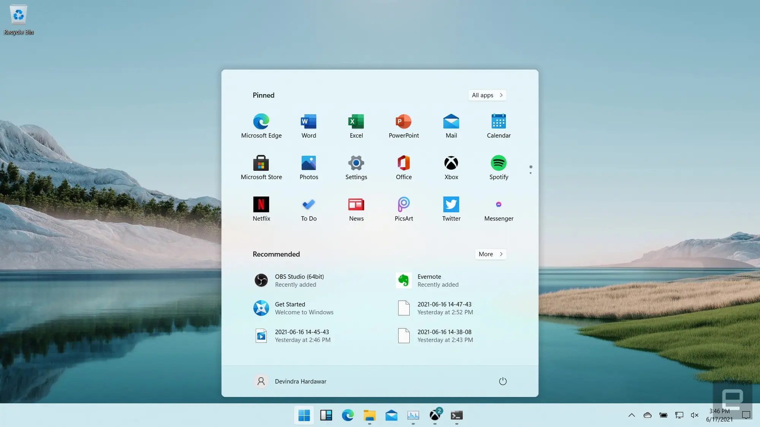The height and width of the screenshot is (427, 760).
Task: Toggle system tray notifications area
Action: 632,415
